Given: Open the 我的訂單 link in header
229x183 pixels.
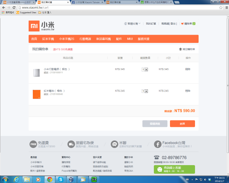Looking at the screenshot, I should 151,24.
